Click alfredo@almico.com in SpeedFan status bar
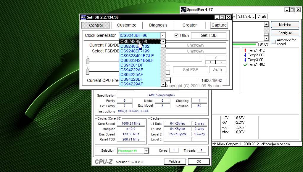Image resolution: width=303 pixels, height=172 pixels. pos(275,144)
